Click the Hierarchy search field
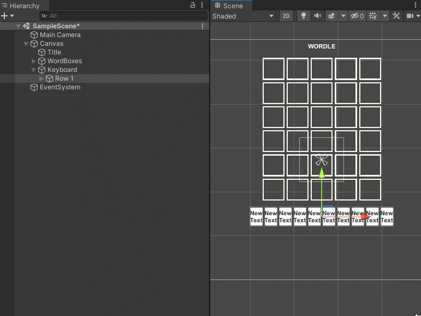Viewport: 421px width, 316px height. point(123,16)
